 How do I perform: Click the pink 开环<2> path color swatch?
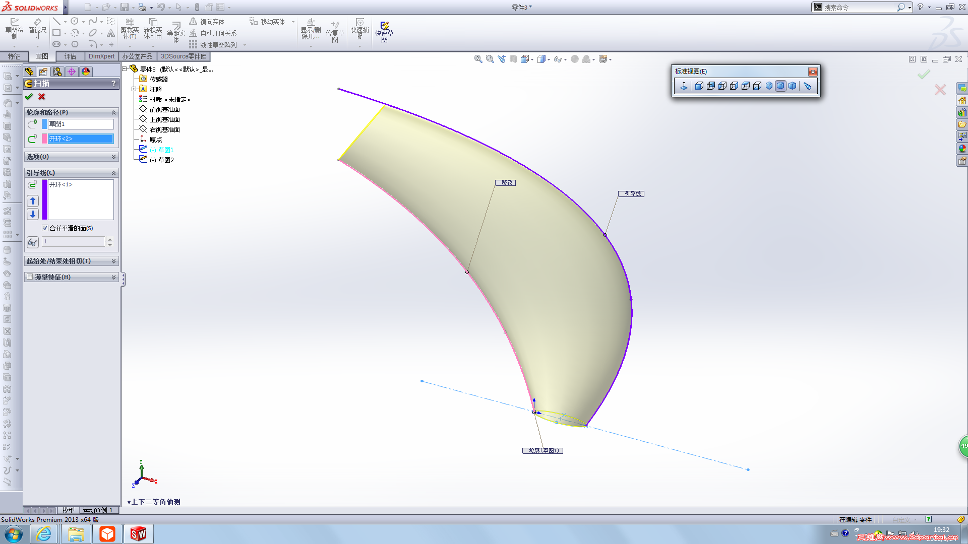tap(44, 139)
